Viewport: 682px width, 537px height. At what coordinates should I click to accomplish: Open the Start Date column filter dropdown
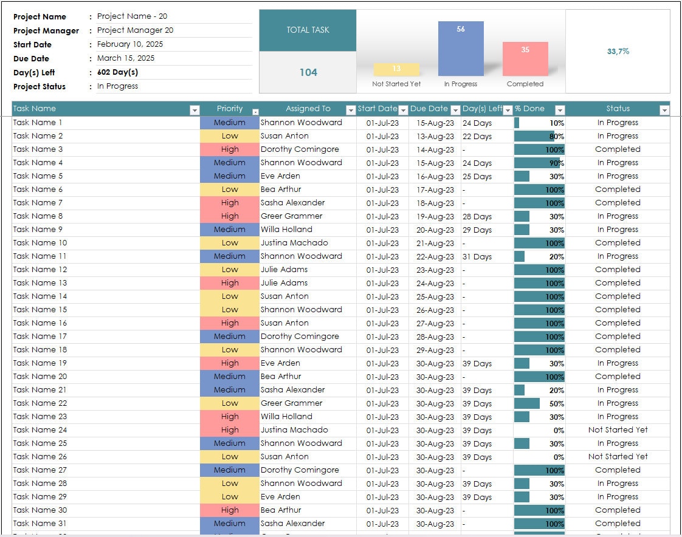coord(403,111)
